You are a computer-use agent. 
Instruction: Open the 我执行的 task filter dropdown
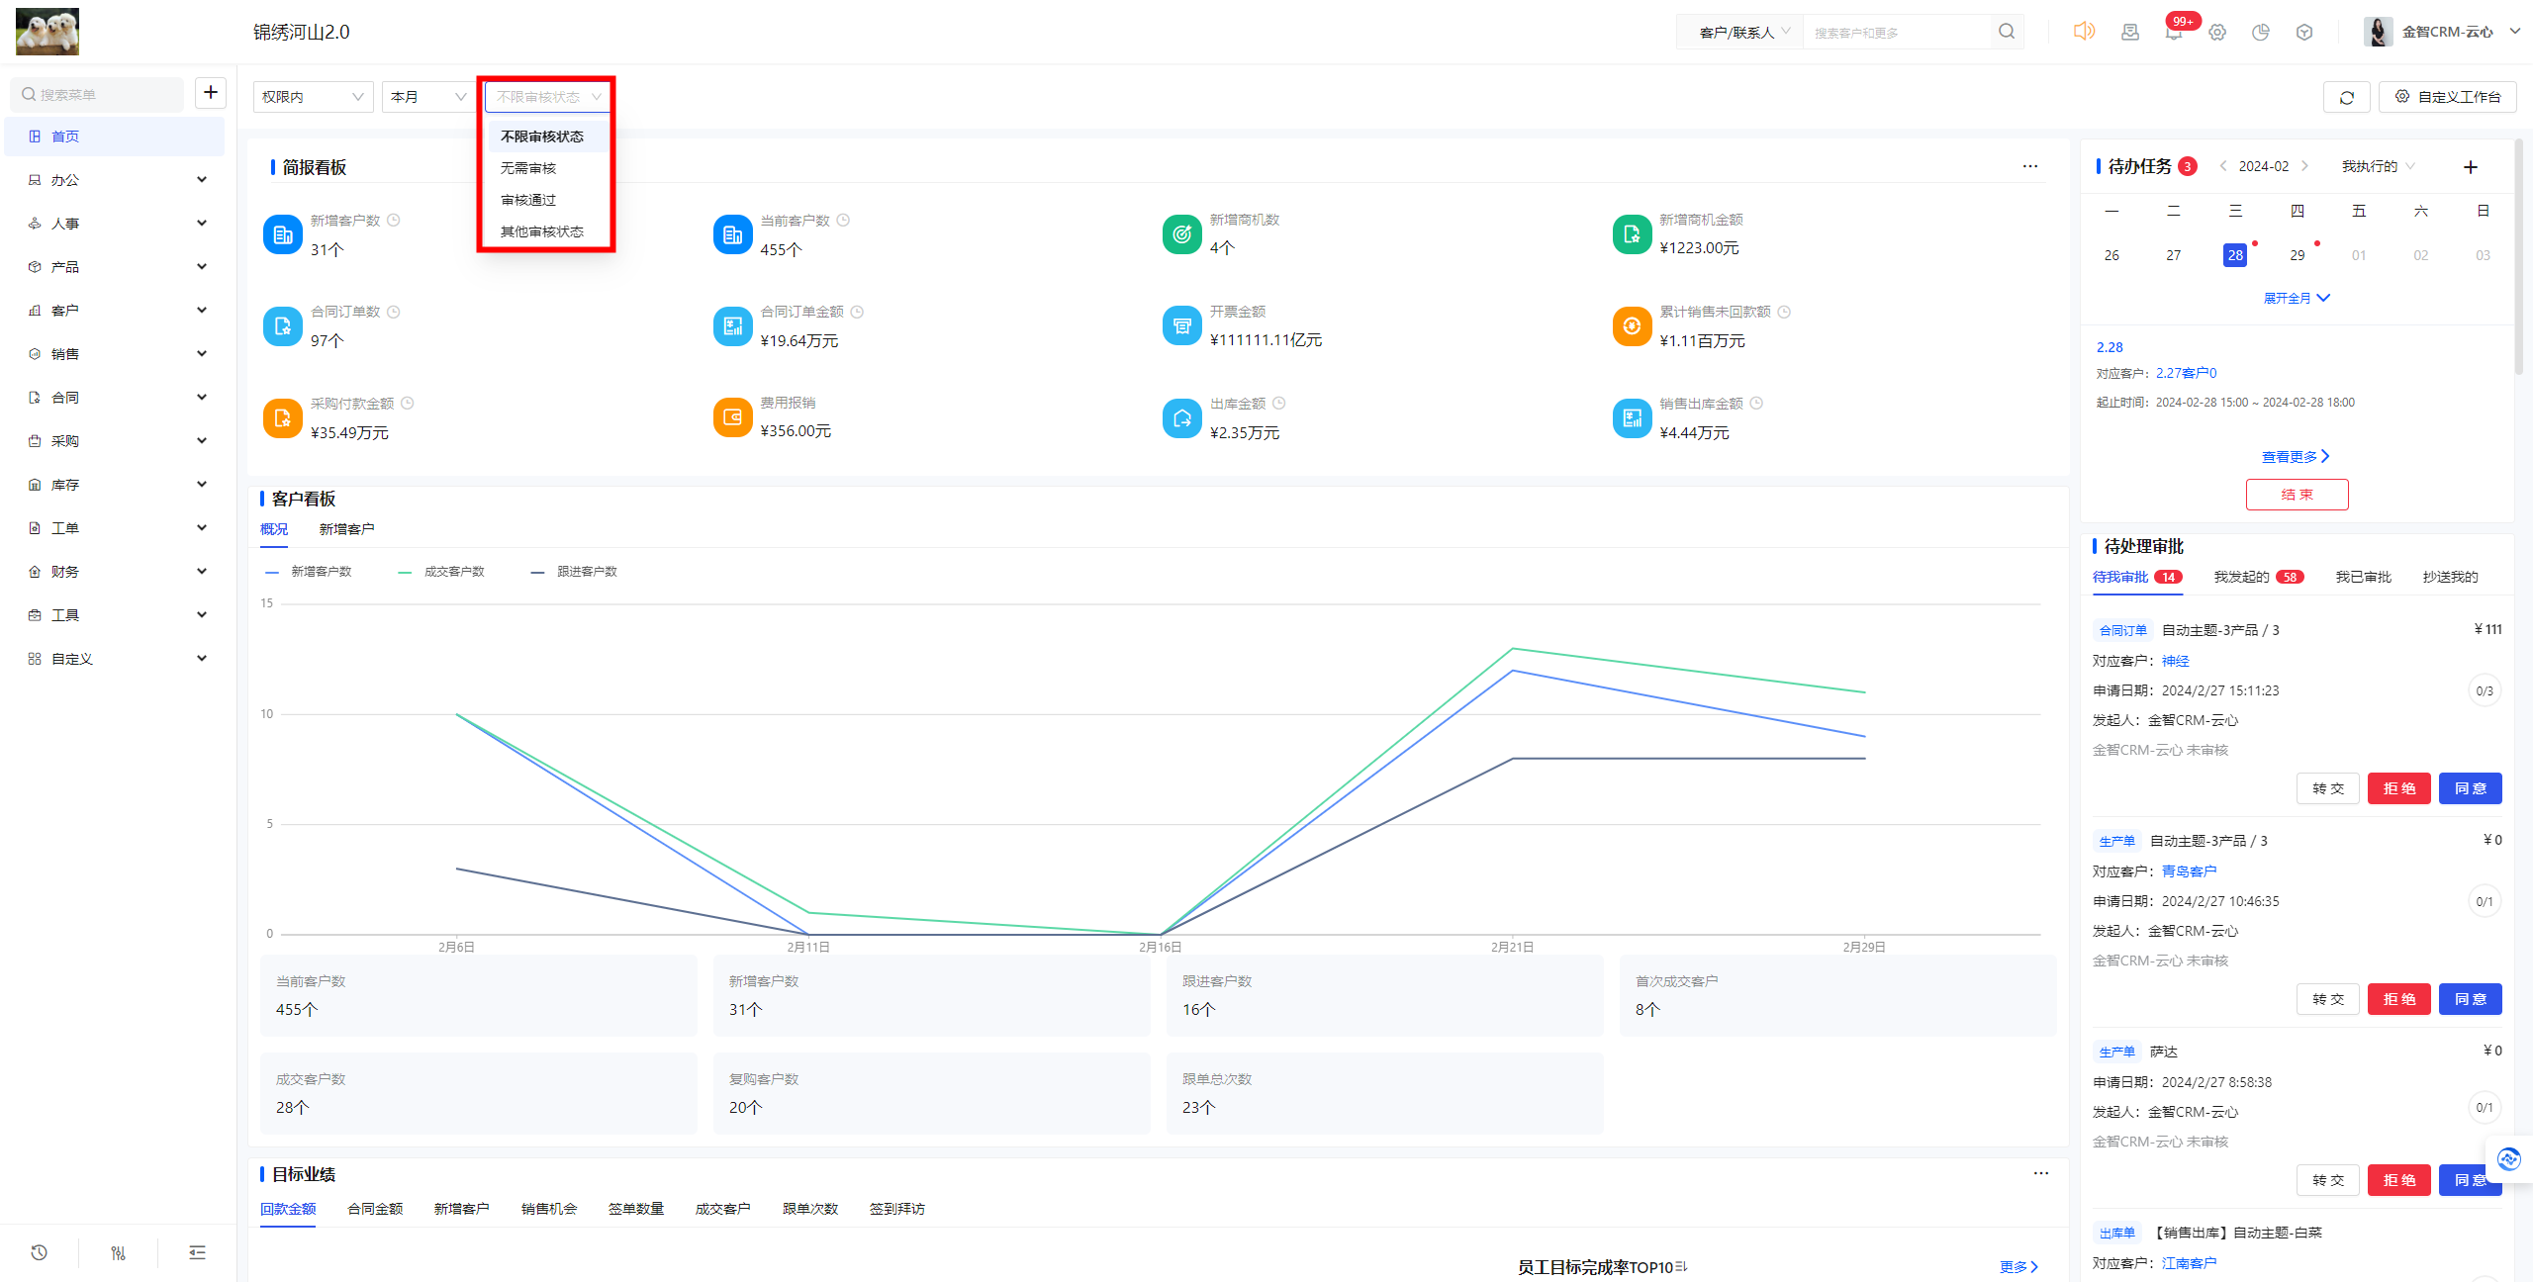point(2379,166)
